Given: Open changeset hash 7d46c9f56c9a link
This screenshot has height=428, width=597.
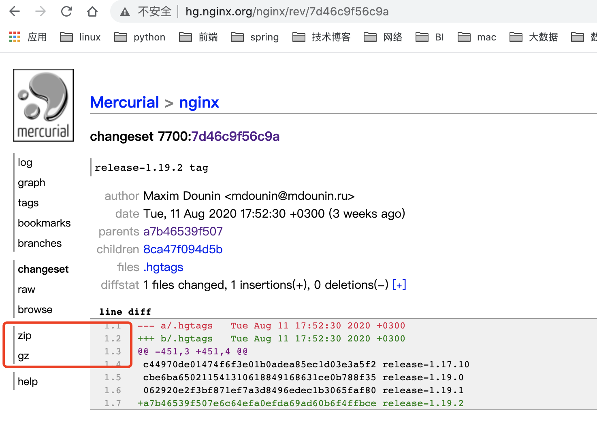Looking at the screenshot, I should pyautogui.click(x=235, y=136).
